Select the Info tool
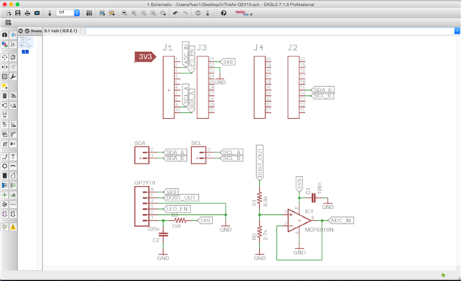The width and height of the screenshot is (461, 281). [4, 35]
